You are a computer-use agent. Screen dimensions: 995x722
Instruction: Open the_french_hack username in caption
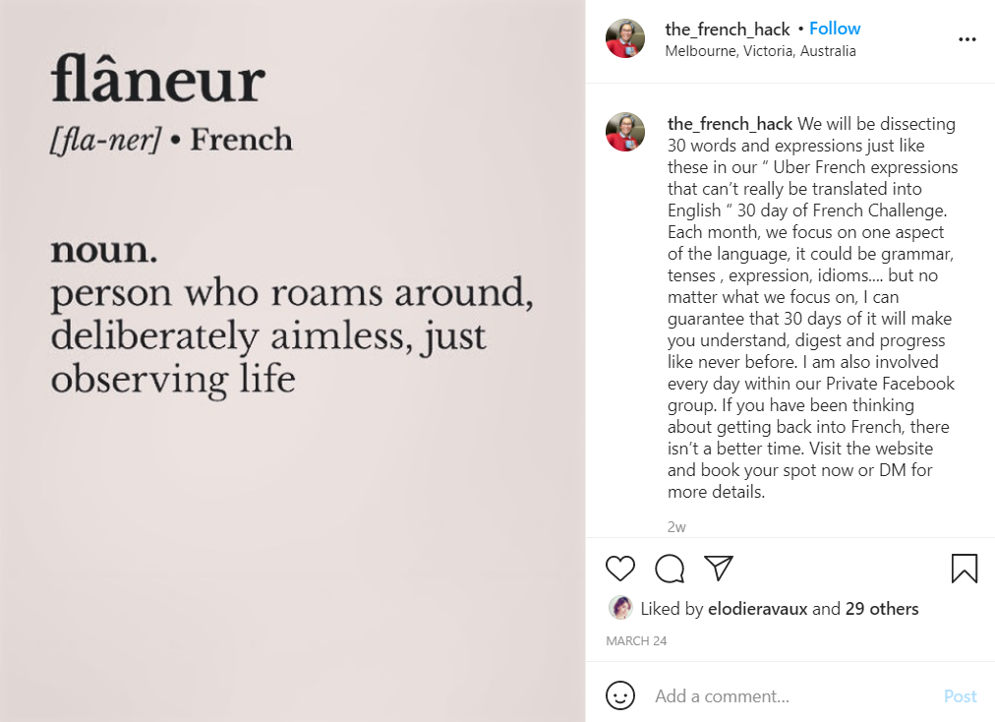pyautogui.click(x=730, y=124)
